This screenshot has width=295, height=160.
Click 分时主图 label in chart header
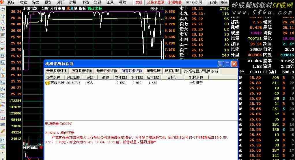click(x=58, y=8)
